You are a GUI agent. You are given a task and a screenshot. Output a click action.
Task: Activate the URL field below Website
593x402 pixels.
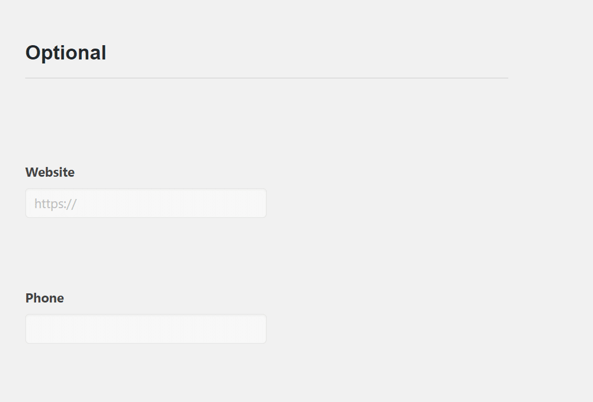146,204
